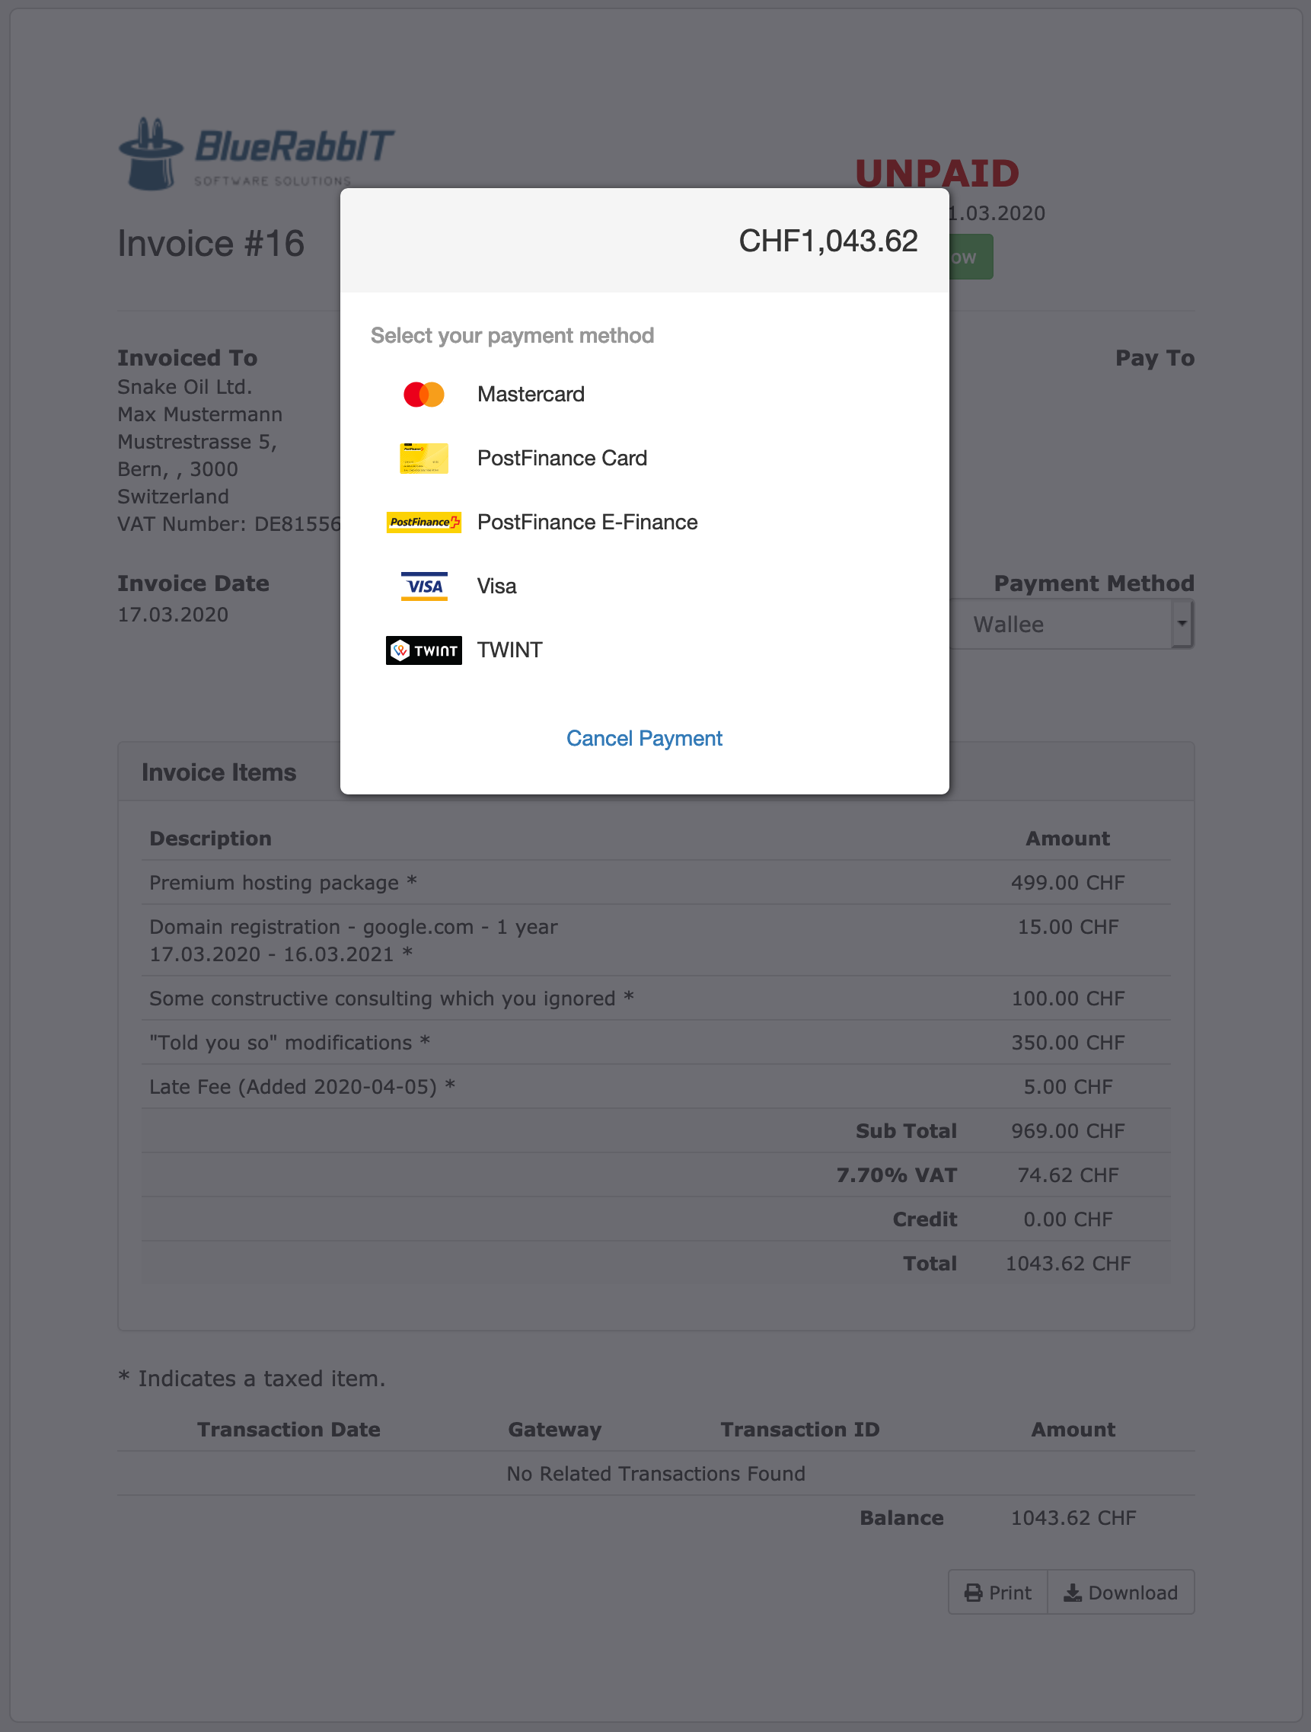
Task: Click the UNPAID status text
Action: click(938, 174)
